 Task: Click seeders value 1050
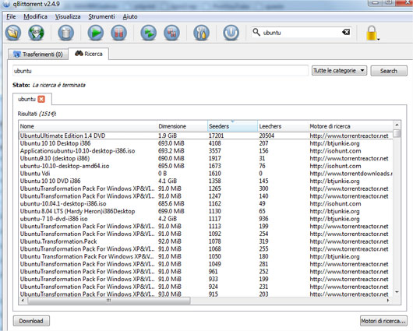coord(214,256)
